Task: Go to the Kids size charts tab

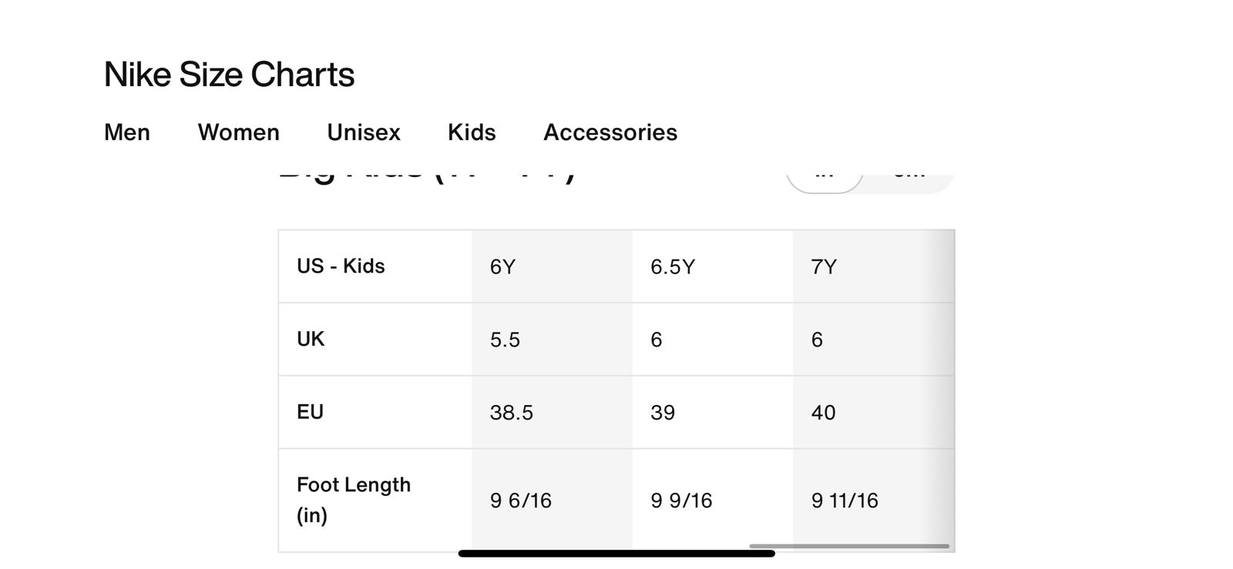Action: (472, 132)
